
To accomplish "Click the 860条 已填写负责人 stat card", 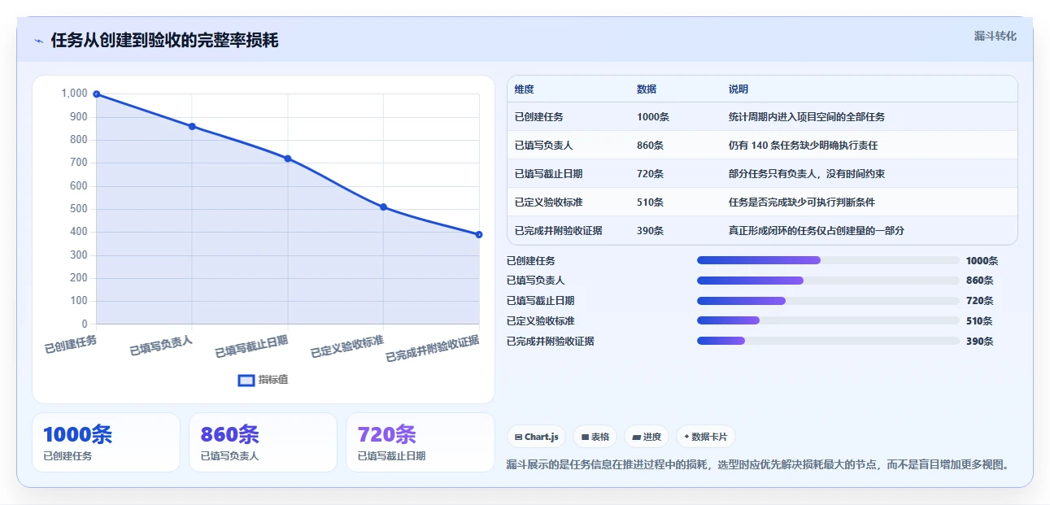I will [263, 442].
